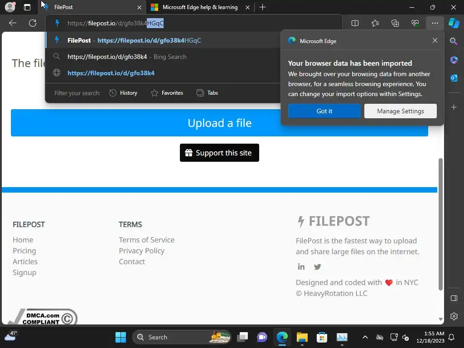Open the tab actions menu icon
This screenshot has height=348, width=464.
pyautogui.click(x=27, y=7)
